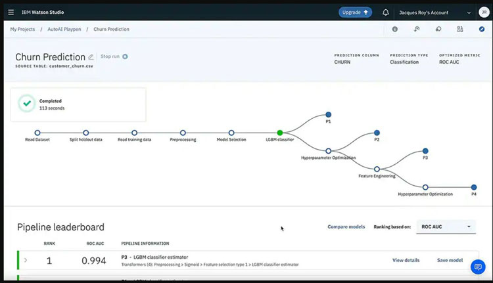The image size is (493, 283).
Task: Click the history/search toolbar icon
Action: click(417, 29)
